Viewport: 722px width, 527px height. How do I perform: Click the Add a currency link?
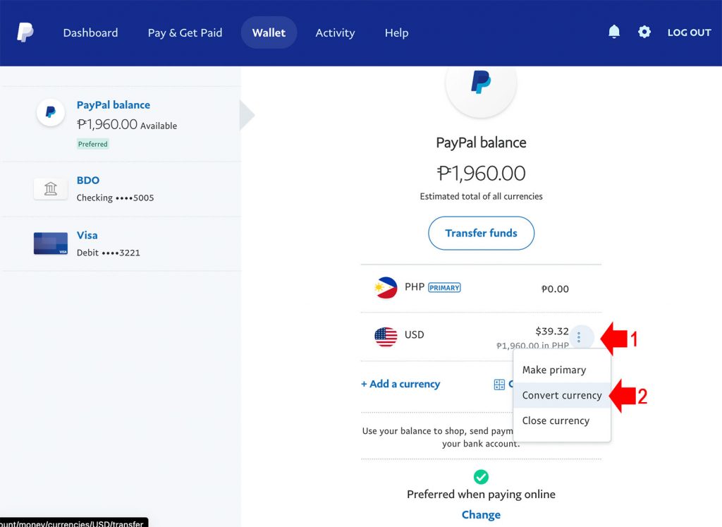click(400, 384)
